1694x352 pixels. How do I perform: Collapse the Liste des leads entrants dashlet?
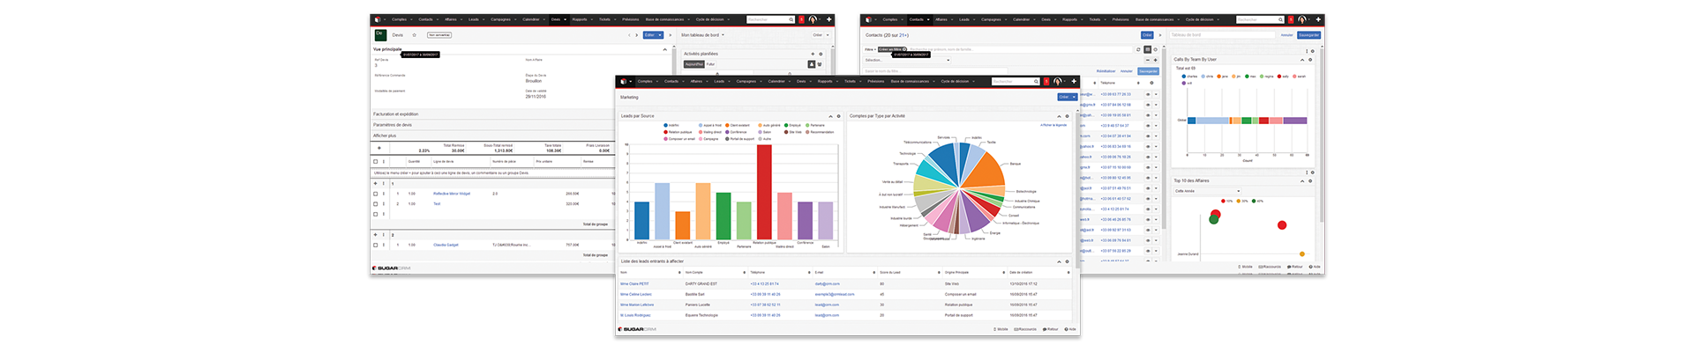point(1059,261)
